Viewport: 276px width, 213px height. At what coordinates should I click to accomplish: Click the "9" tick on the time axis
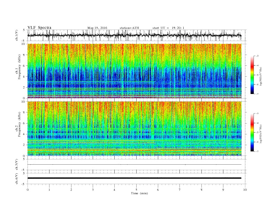tap(223, 190)
